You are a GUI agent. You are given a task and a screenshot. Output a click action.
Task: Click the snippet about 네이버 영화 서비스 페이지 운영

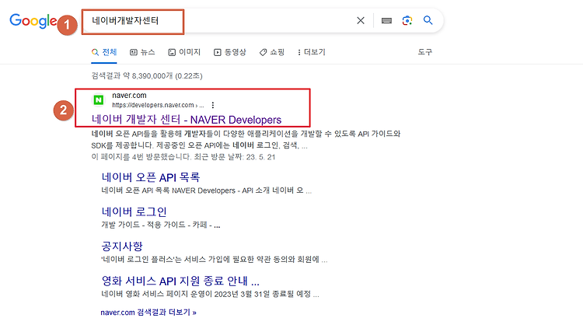[210, 294]
